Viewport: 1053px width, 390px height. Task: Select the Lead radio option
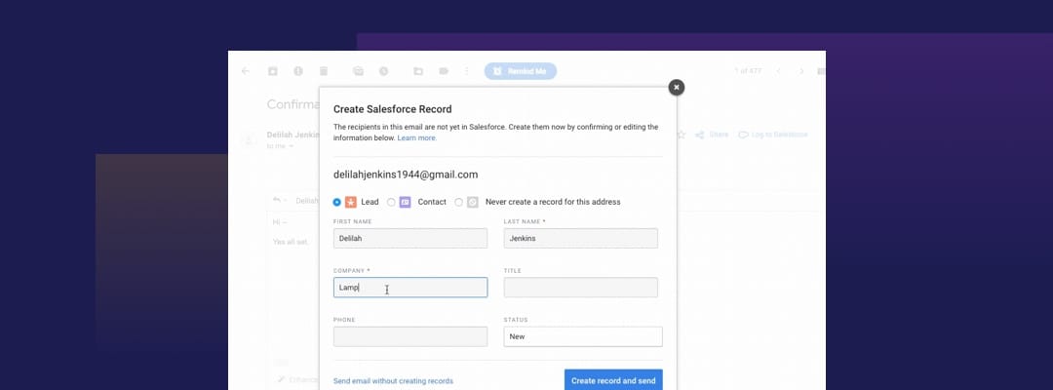tap(337, 202)
